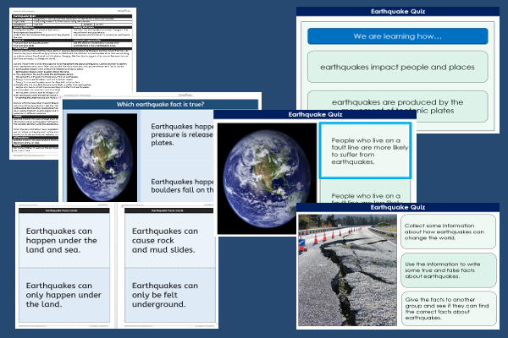Click the bottom-right 'Earthquake Quiz' title bar

click(398, 207)
